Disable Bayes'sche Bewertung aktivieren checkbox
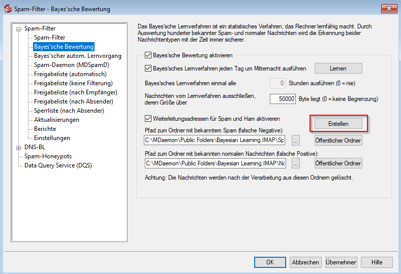401x274 pixels. coord(148,55)
